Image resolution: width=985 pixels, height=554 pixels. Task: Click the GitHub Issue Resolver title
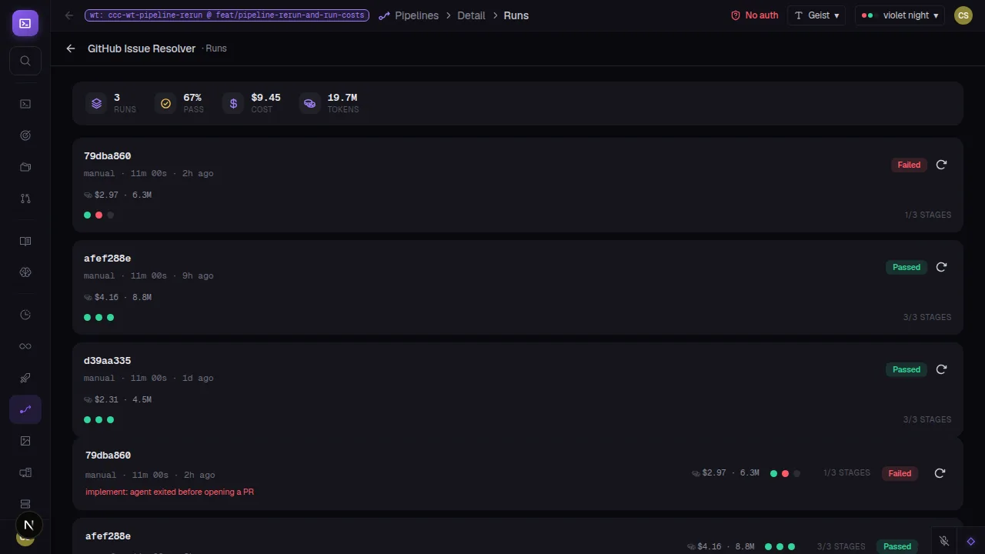click(x=142, y=48)
